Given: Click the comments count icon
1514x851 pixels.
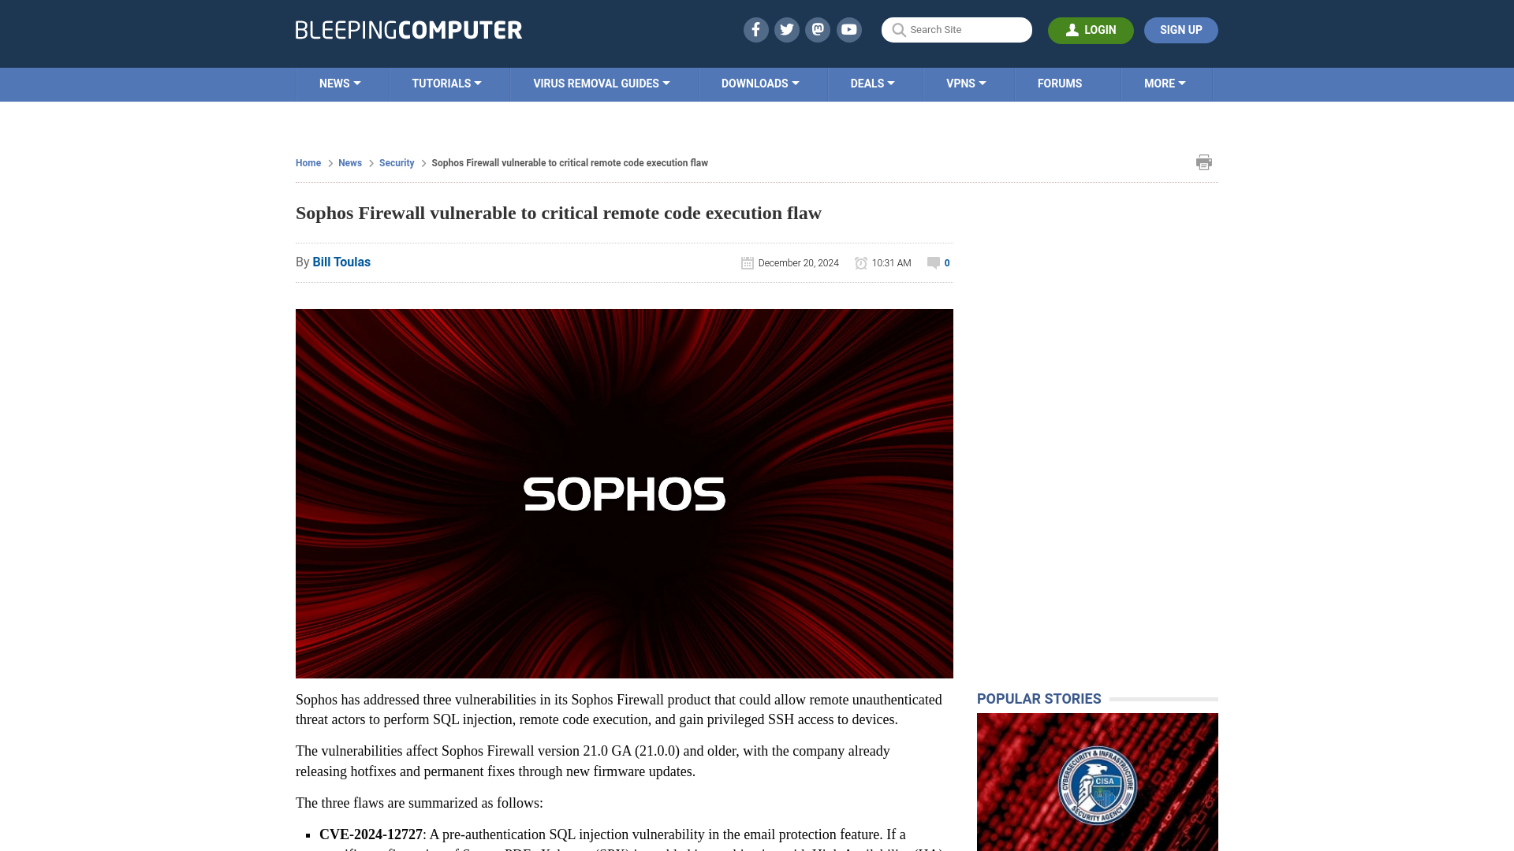Looking at the screenshot, I should (x=938, y=262).
